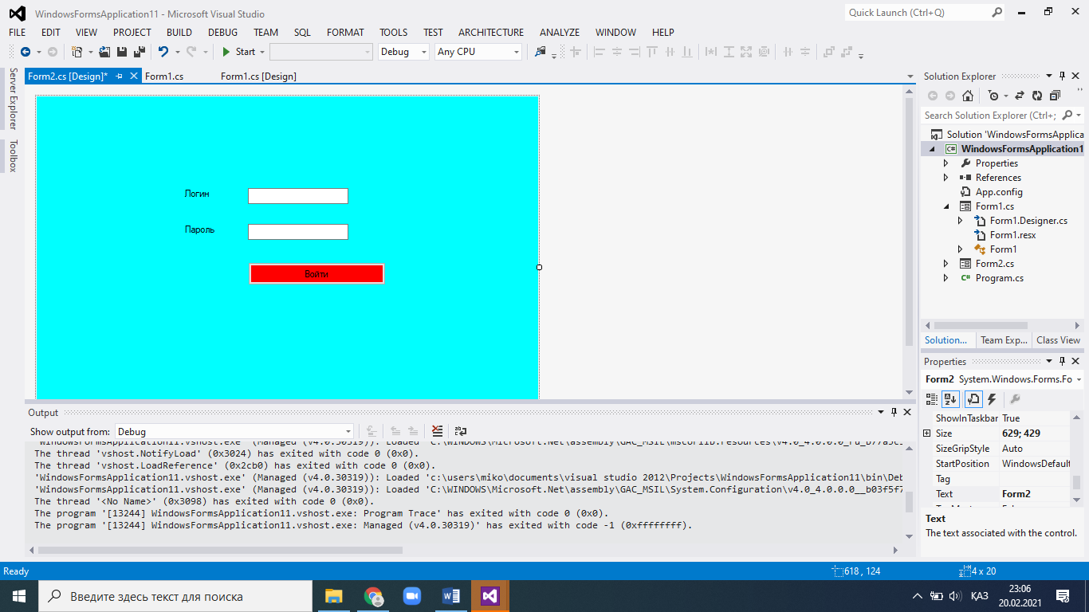Click the Clear All icon in Output

[x=437, y=431]
